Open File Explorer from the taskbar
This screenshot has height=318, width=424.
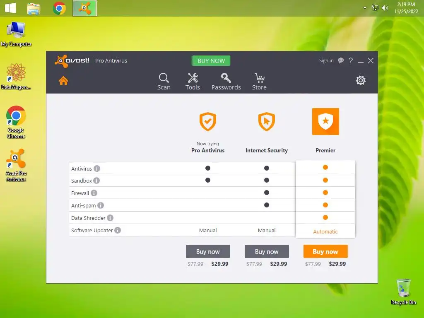34,8
